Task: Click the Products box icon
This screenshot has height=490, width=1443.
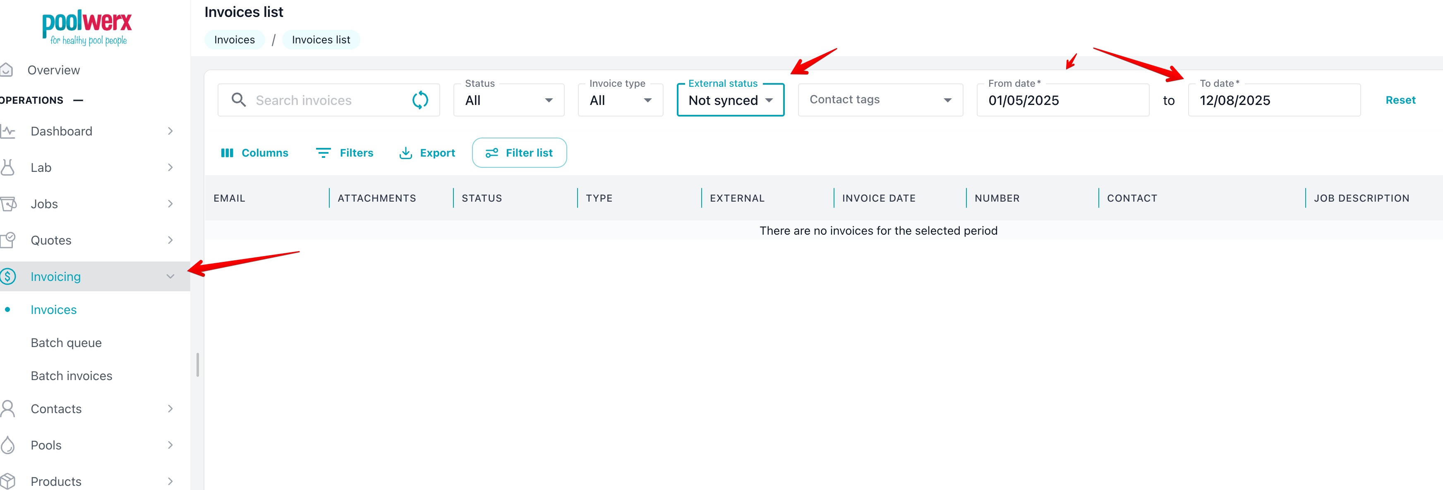Action: pyautogui.click(x=8, y=481)
